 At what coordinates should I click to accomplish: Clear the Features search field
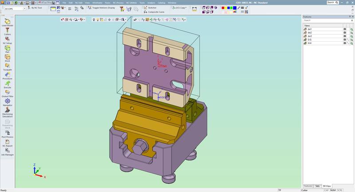pos(352,20)
